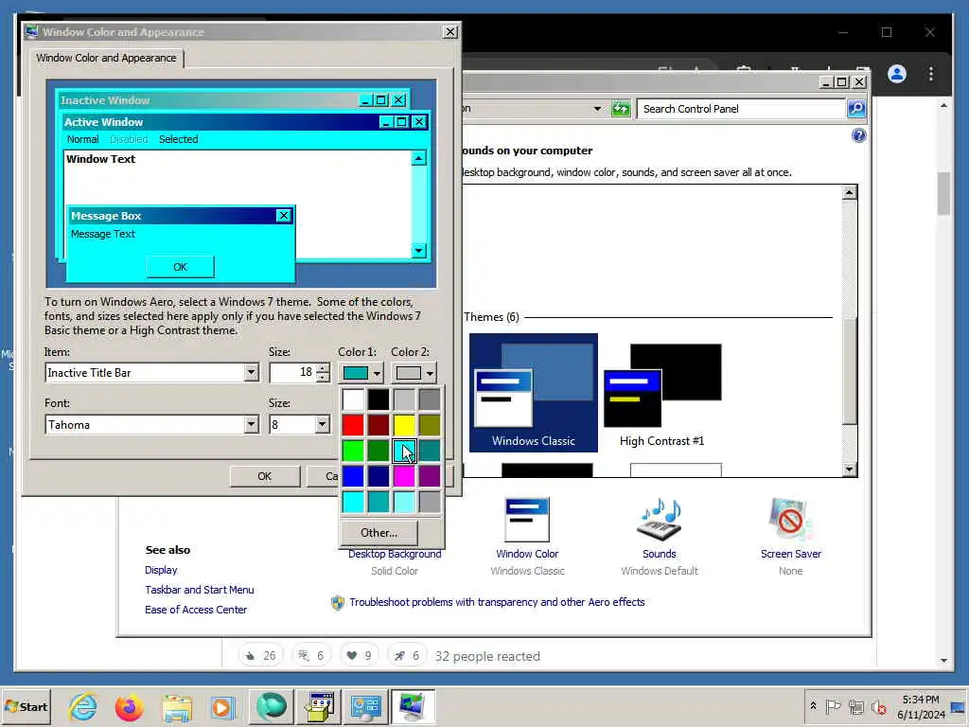Open Taskbar and Start Menu link
This screenshot has width=969, height=727.
pos(199,590)
